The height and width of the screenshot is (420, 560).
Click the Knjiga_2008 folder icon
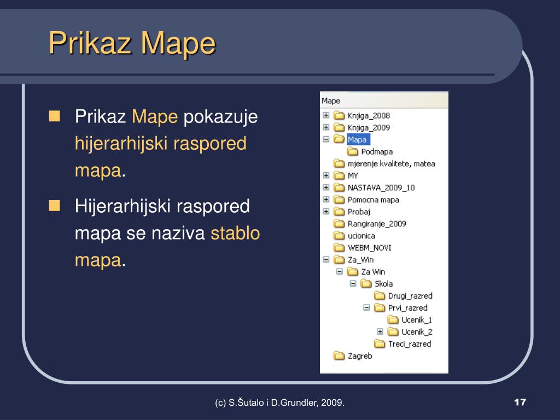coord(339,115)
